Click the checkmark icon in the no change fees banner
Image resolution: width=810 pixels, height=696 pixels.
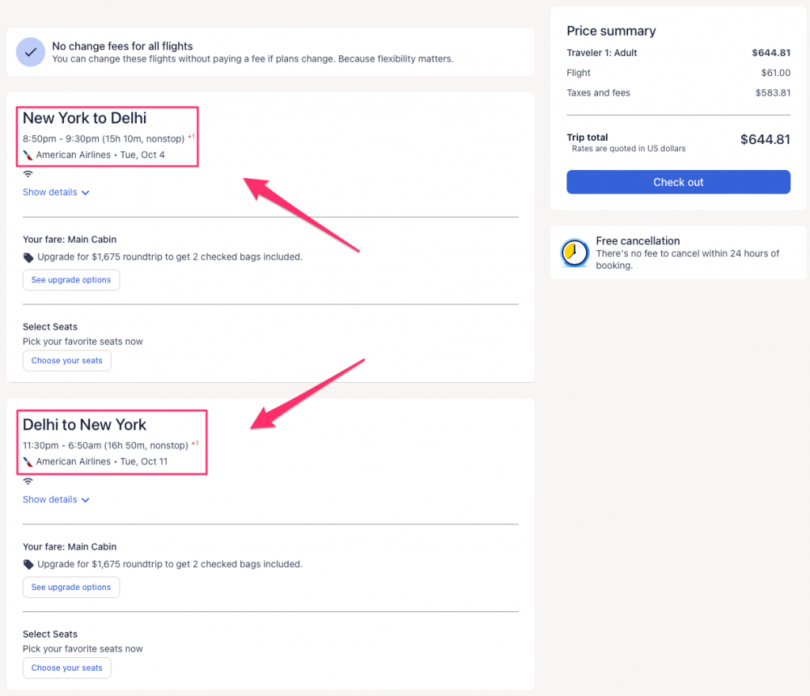click(x=30, y=52)
